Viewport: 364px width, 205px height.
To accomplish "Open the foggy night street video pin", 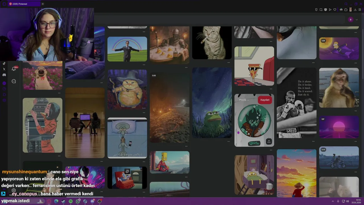I will click(x=169, y=108).
